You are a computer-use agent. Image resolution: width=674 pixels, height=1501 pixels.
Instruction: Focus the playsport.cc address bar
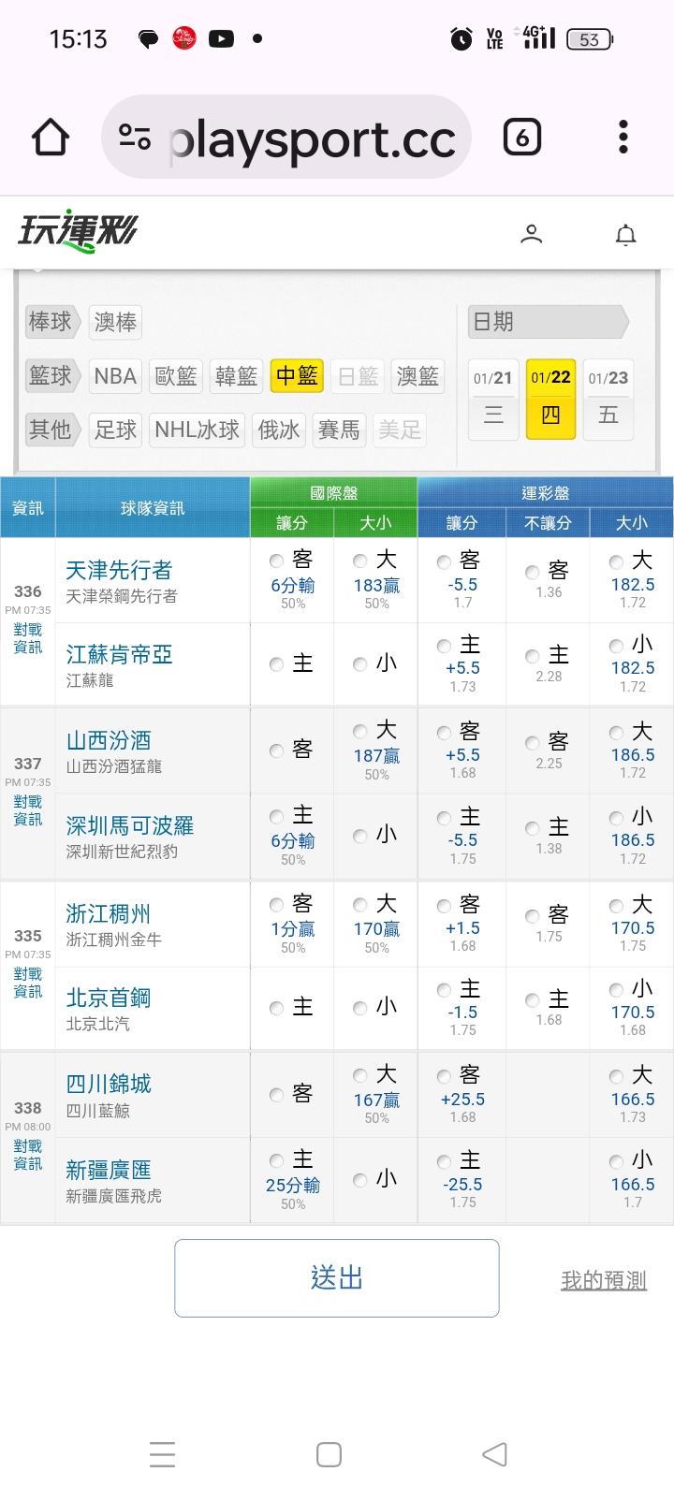pyautogui.click(x=286, y=138)
